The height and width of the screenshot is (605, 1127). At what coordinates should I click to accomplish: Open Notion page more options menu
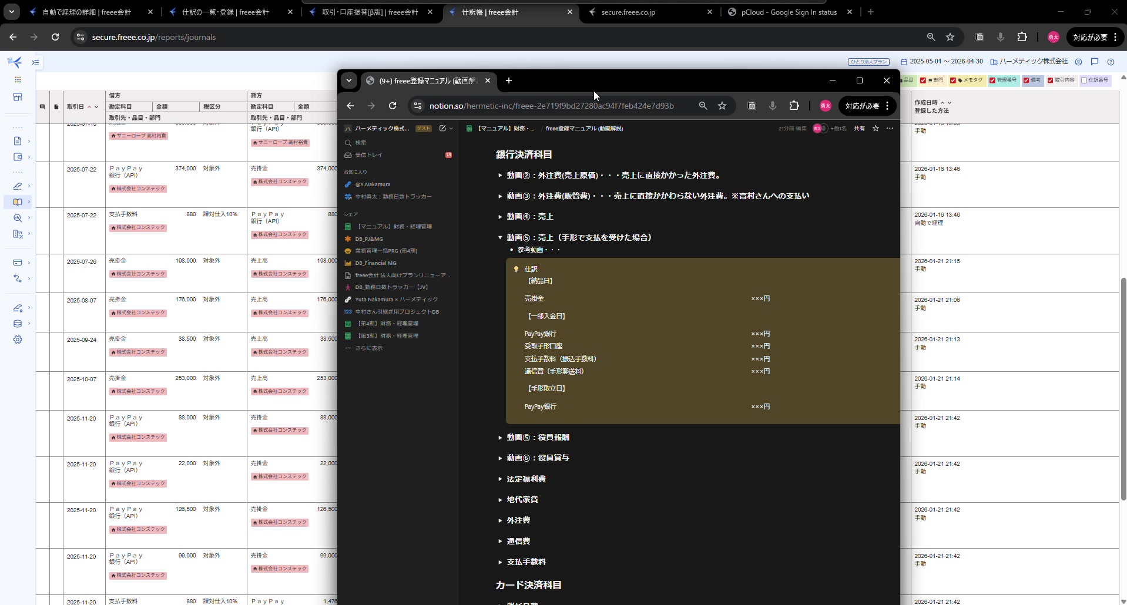tap(890, 128)
